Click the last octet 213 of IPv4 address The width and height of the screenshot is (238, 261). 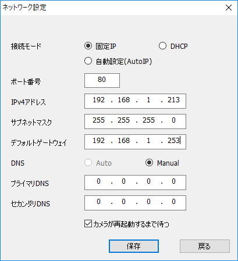(173, 100)
